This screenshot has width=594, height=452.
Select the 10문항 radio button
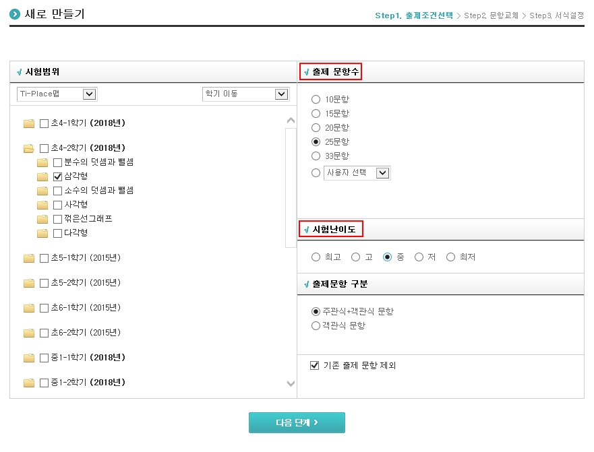(x=316, y=100)
